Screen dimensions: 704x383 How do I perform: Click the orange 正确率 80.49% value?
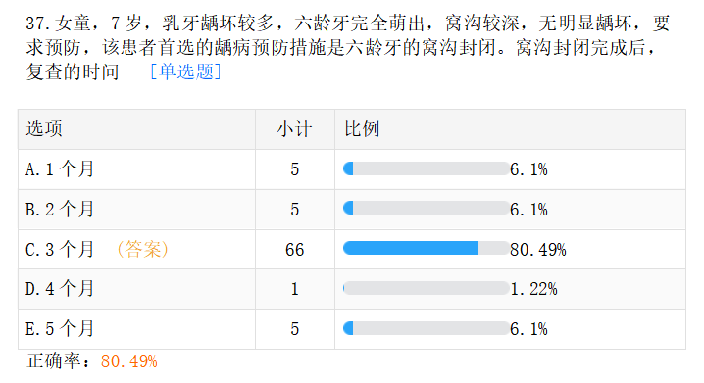(128, 361)
